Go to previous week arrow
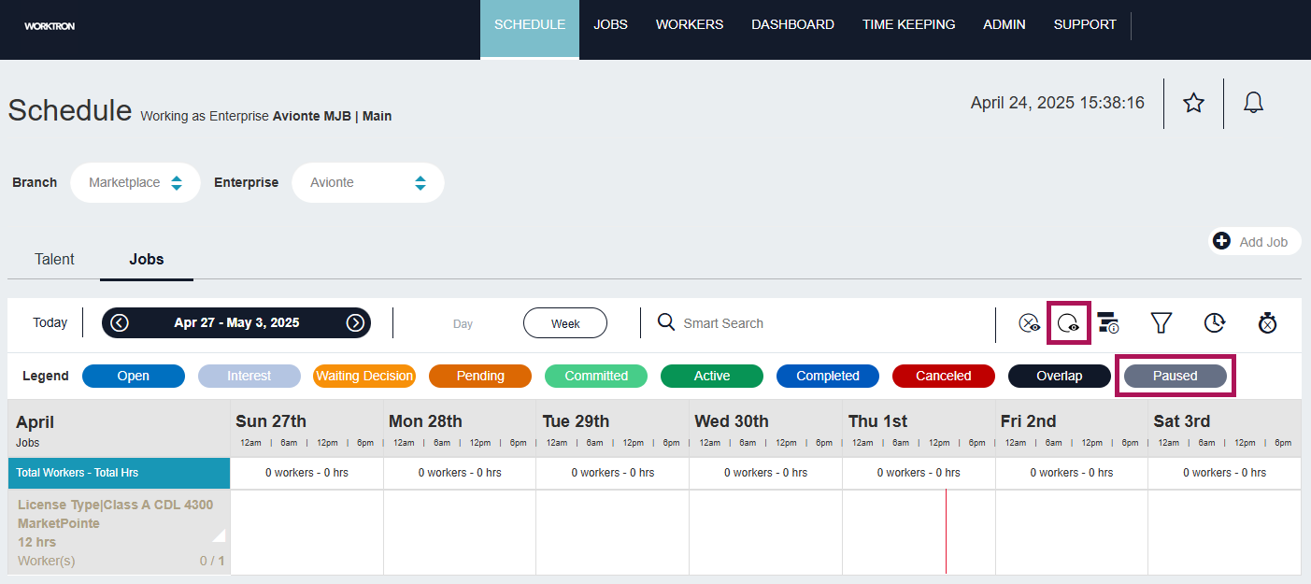 (120, 322)
